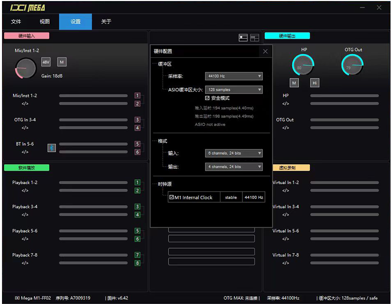Minimize the IXI MEGA window
Viewport: 391px width, 304px height.
(362, 7)
